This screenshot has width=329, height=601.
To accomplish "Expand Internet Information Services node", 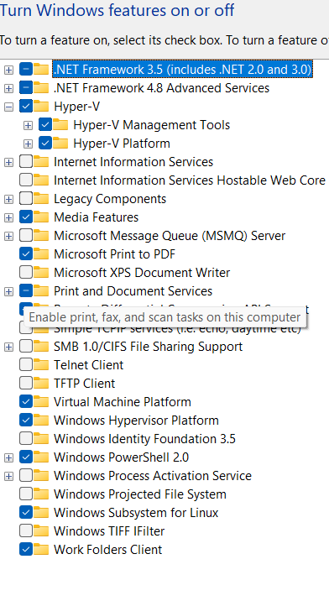I will click(8, 162).
